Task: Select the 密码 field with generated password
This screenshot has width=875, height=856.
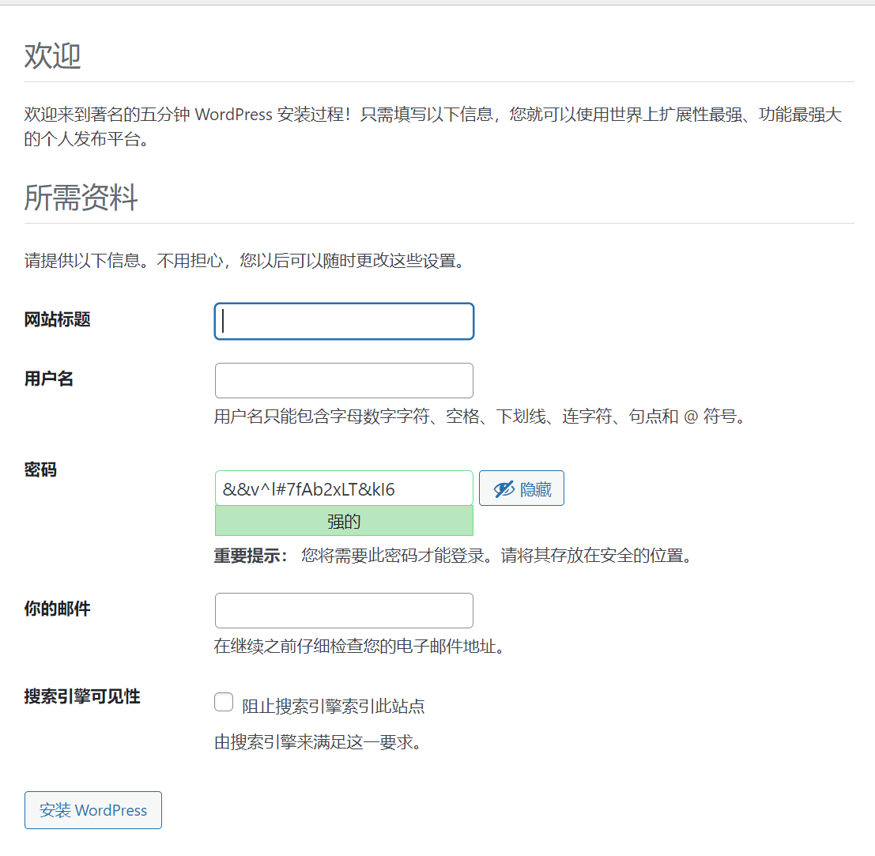Action: point(344,488)
